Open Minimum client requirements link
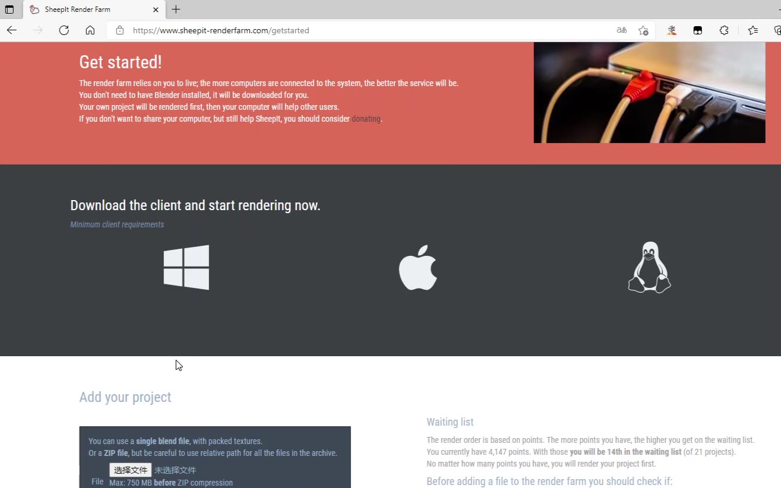Image resolution: width=781 pixels, height=488 pixels. point(117,224)
